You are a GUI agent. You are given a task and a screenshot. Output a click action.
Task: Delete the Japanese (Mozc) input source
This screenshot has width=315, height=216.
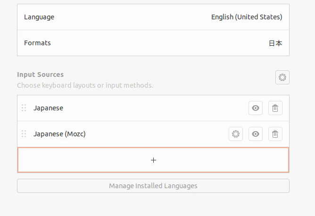(275, 134)
